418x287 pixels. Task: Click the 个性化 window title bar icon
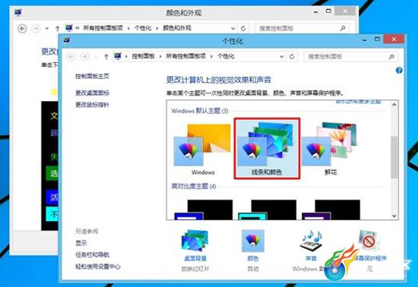click(x=67, y=40)
